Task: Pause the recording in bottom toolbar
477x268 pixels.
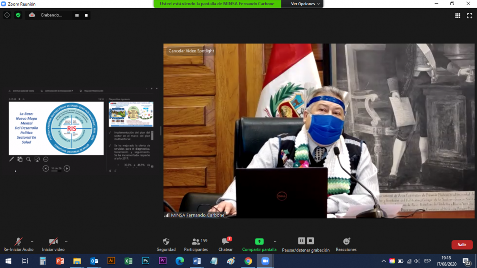Action: click(x=301, y=241)
